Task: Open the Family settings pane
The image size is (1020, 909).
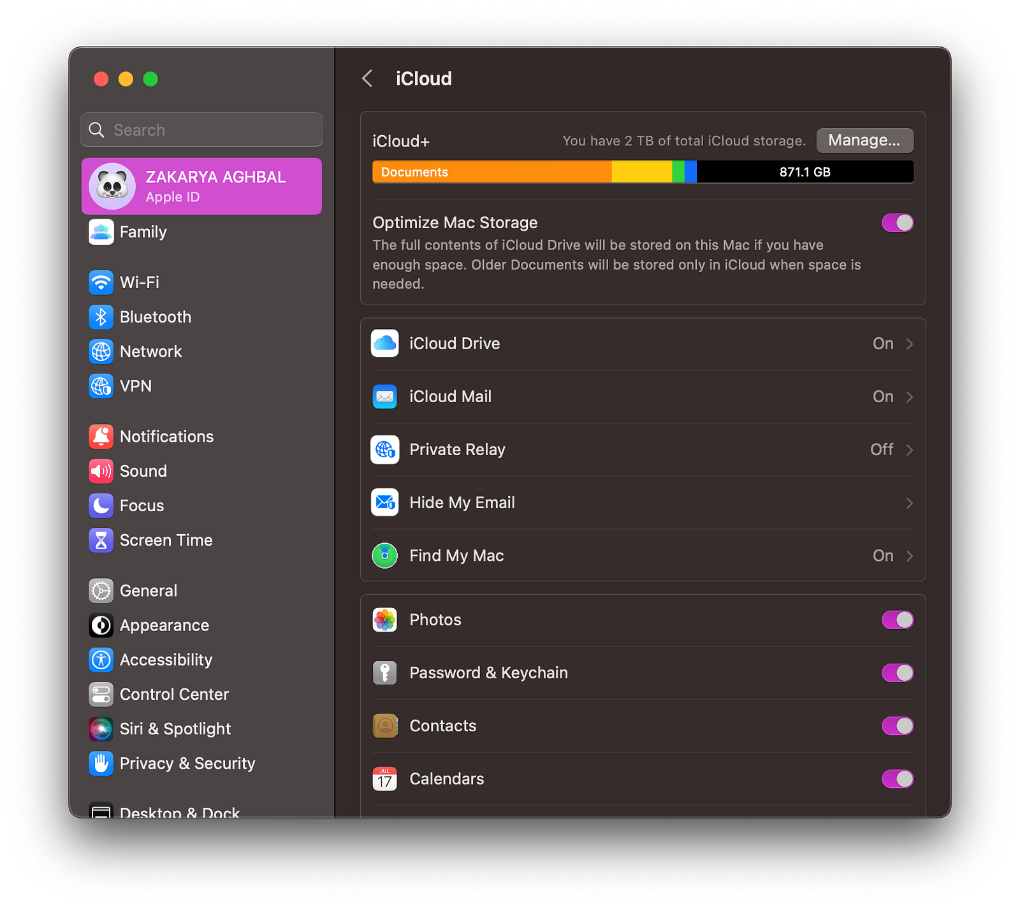Action: [x=201, y=232]
